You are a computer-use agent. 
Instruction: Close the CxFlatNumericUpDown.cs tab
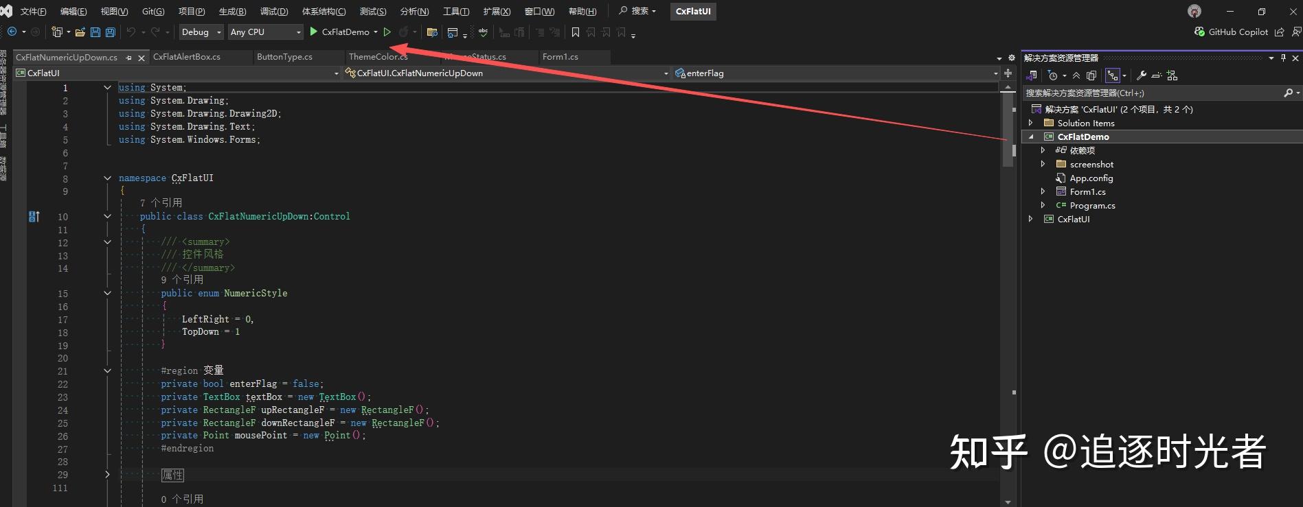coord(141,58)
